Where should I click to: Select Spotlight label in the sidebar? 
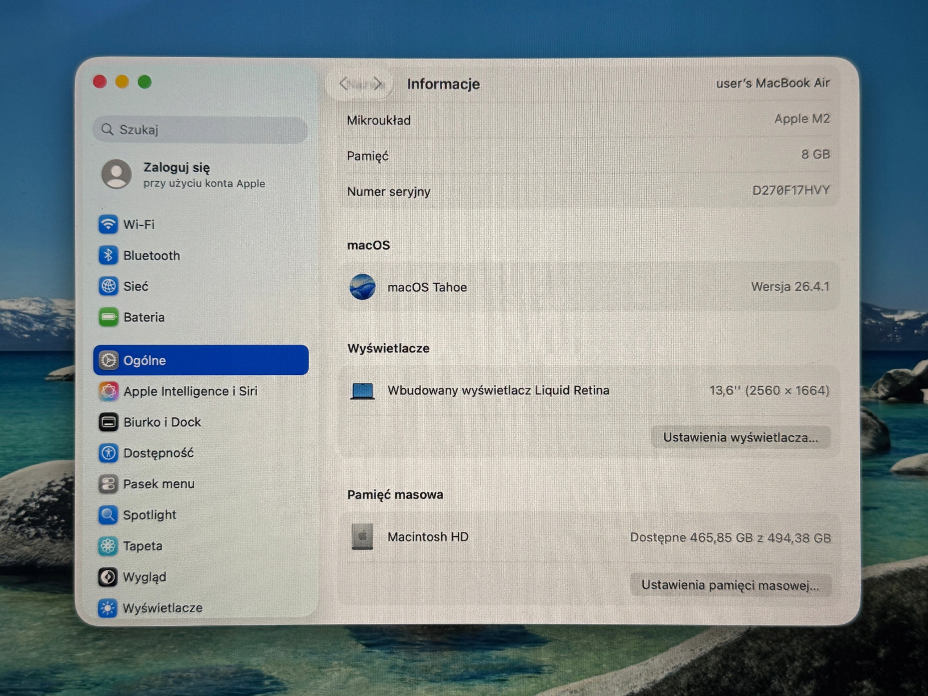[150, 515]
